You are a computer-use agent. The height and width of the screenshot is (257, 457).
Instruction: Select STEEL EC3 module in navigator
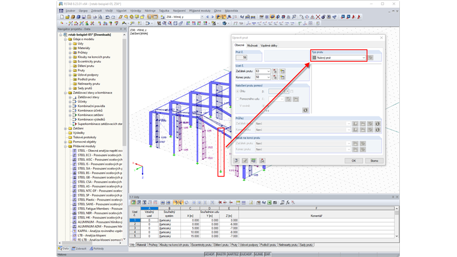click(99, 155)
